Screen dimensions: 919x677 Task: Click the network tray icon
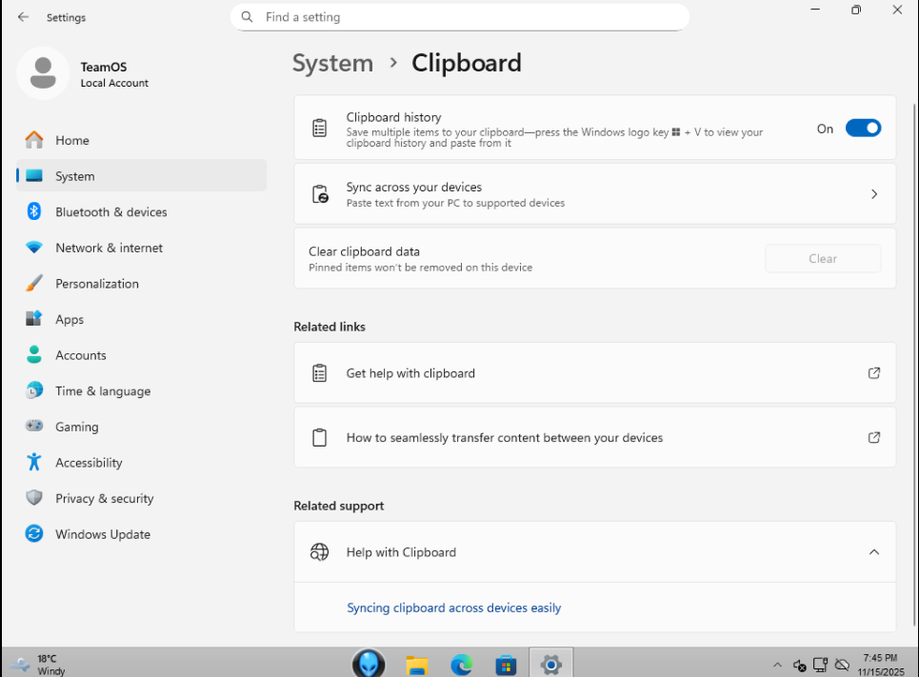[821, 665]
